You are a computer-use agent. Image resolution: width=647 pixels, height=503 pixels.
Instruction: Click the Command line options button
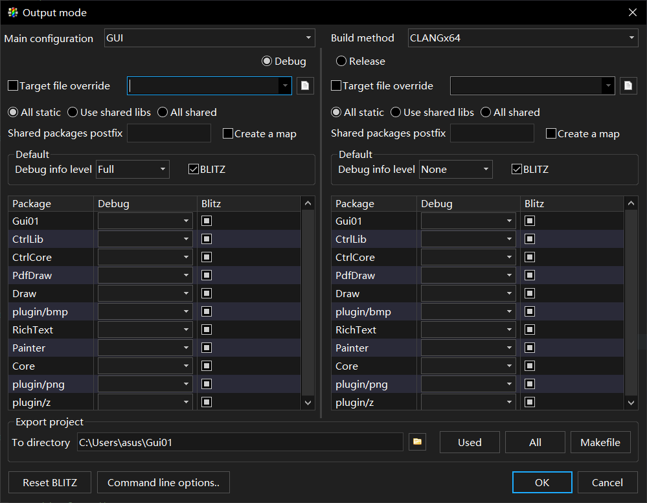163,482
